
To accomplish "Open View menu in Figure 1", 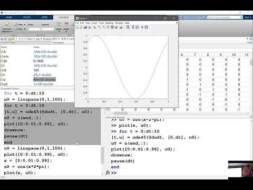I will 87,23.
